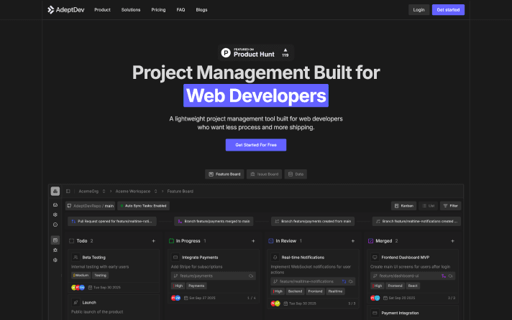
Task: Switch to the Issue Board tab
Action: 264,174
